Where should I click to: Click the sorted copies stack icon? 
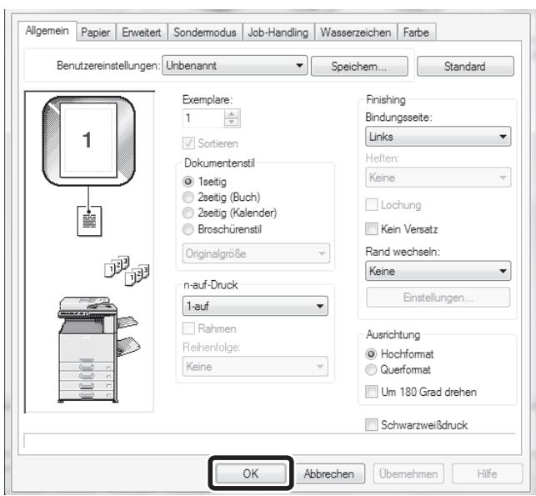coord(127,270)
